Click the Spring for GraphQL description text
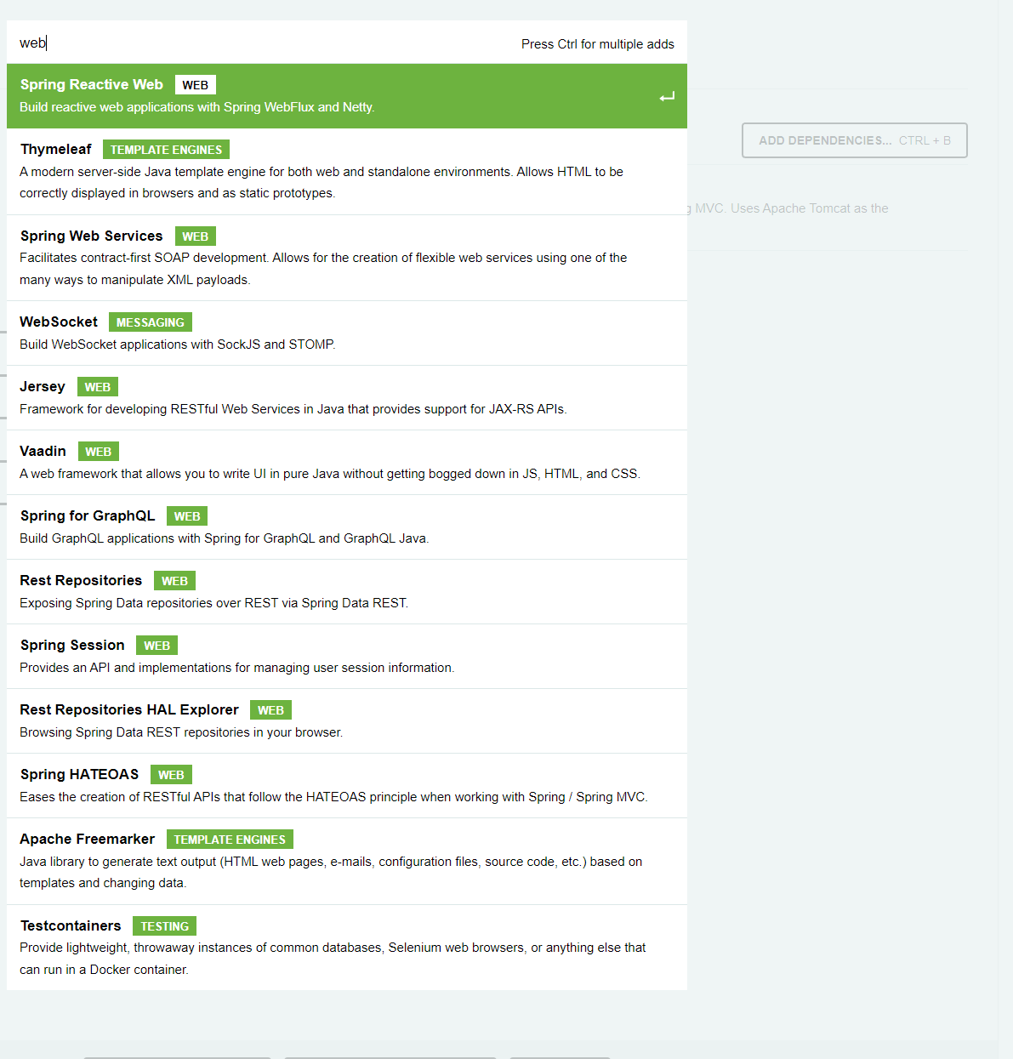Image resolution: width=1013 pixels, height=1059 pixels. coord(225,538)
